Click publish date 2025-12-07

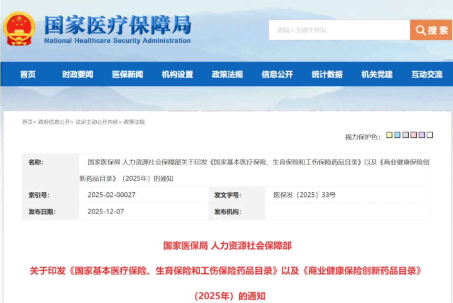point(106,211)
